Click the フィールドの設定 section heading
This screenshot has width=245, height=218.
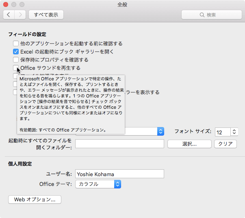click(x=27, y=34)
